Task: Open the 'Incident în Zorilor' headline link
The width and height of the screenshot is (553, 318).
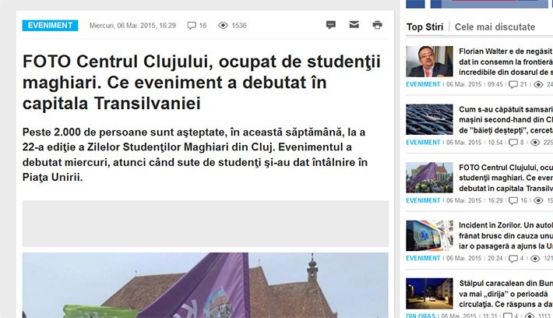Action: (x=505, y=235)
